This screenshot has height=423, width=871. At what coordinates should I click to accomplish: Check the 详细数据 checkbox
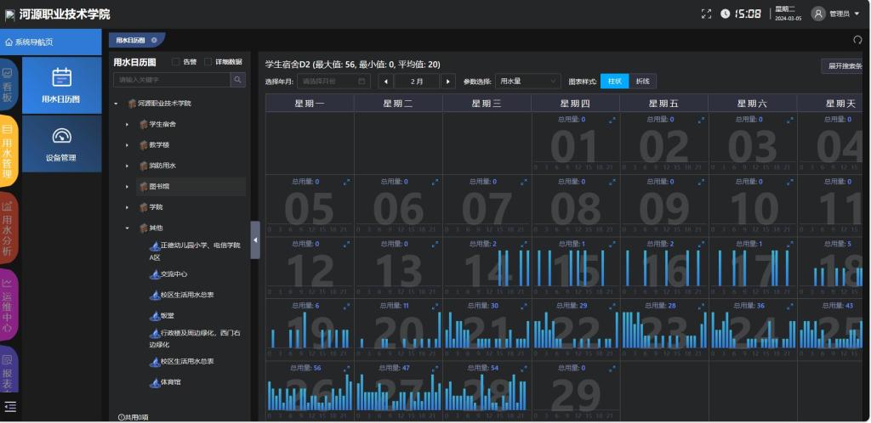[208, 61]
